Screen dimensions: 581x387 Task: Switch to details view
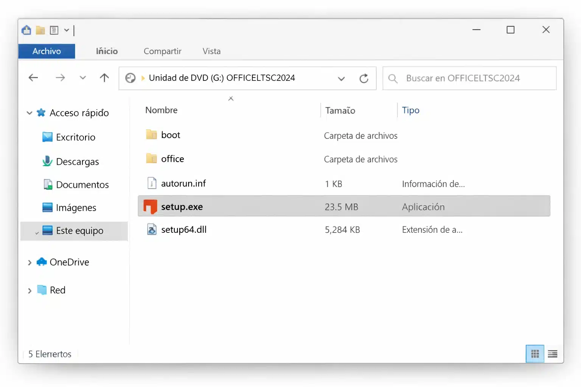point(552,354)
